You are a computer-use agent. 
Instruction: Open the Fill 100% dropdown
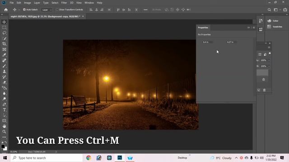269,66
